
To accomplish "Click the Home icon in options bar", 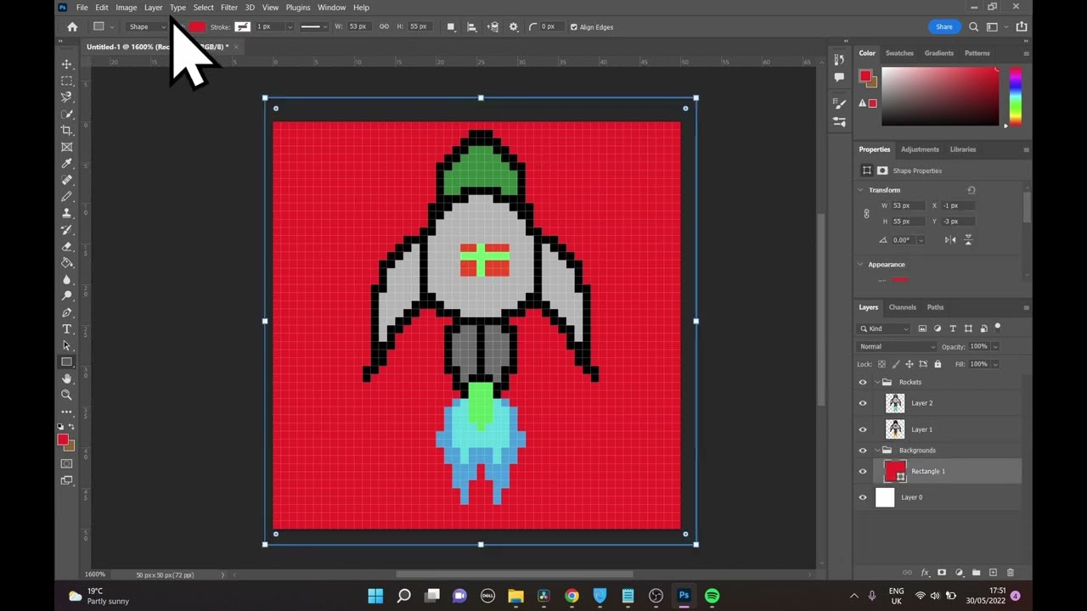I will tap(72, 26).
